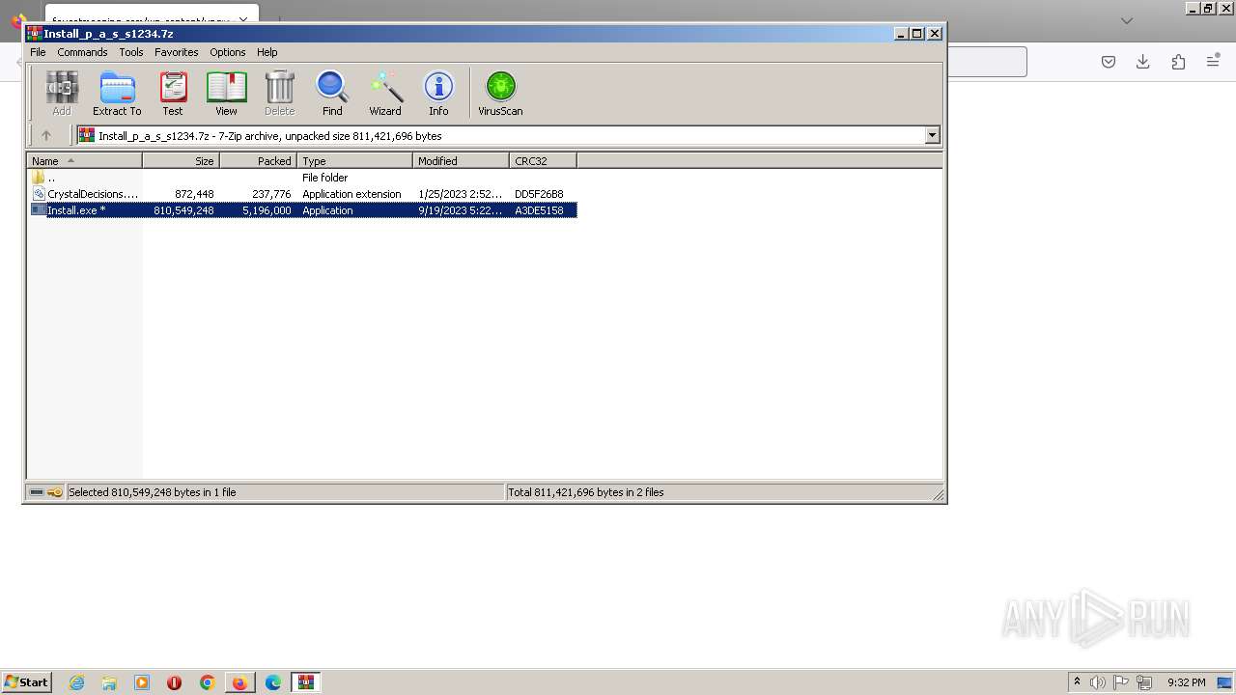Image resolution: width=1236 pixels, height=695 pixels.
Task: Start VirusScan on the archive
Action: coord(500,94)
